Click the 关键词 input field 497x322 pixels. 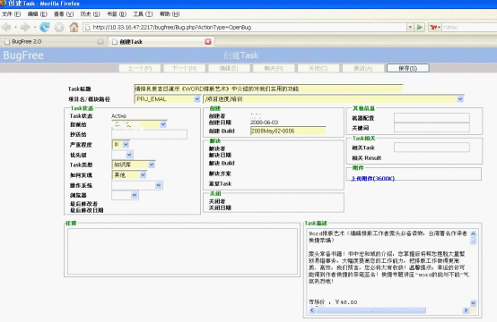[432, 128]
